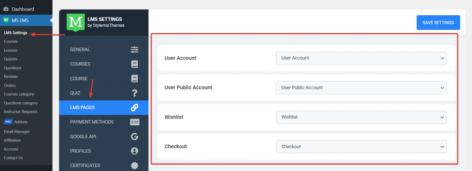Click the Certificates badge icon
The width and height of the screenshot is (472, 171).
[x=135, y=165]
